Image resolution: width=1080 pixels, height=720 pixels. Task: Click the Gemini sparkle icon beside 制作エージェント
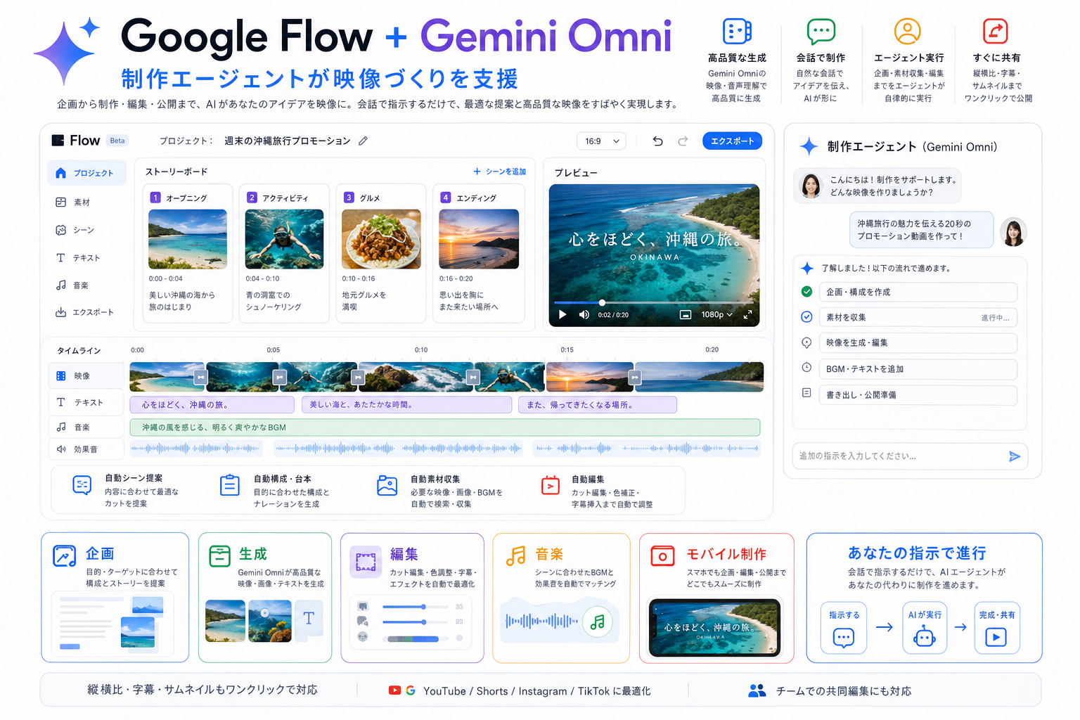click(809, 146)
